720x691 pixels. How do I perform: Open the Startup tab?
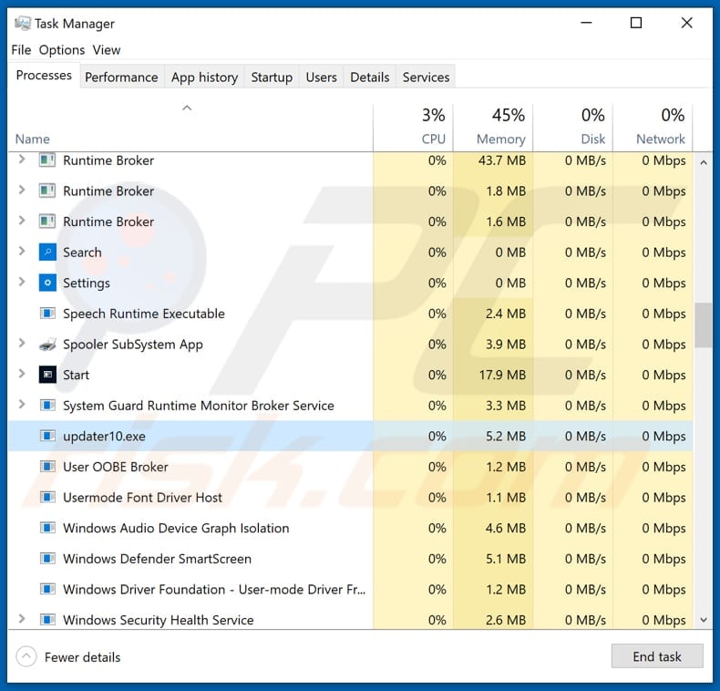pos(272,77)
